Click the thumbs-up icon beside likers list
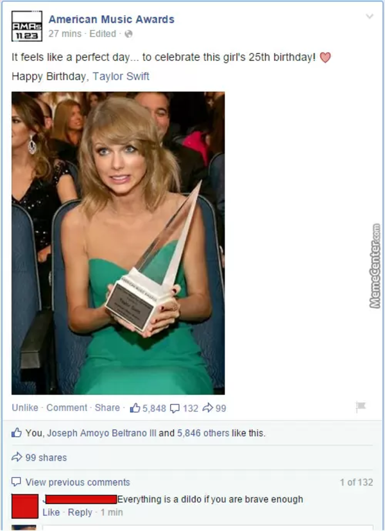Viewport: 385px width, 531px height. coord(17,432)
